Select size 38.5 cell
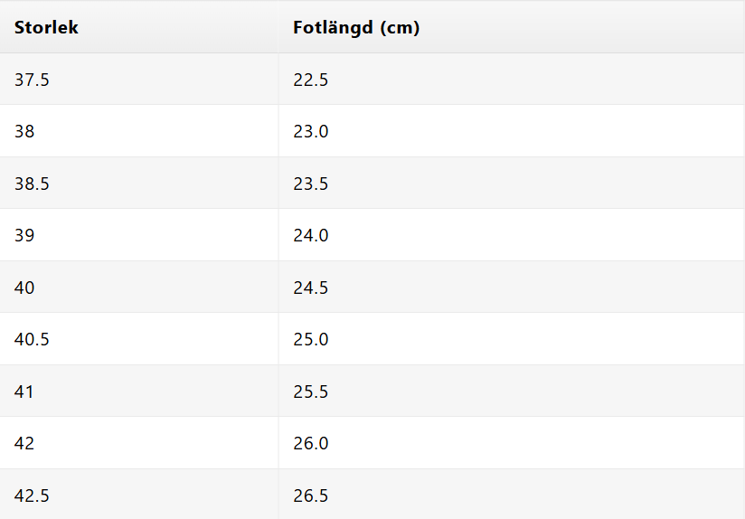The height and width of the screenshot is (519, 745). pos(32,184)
